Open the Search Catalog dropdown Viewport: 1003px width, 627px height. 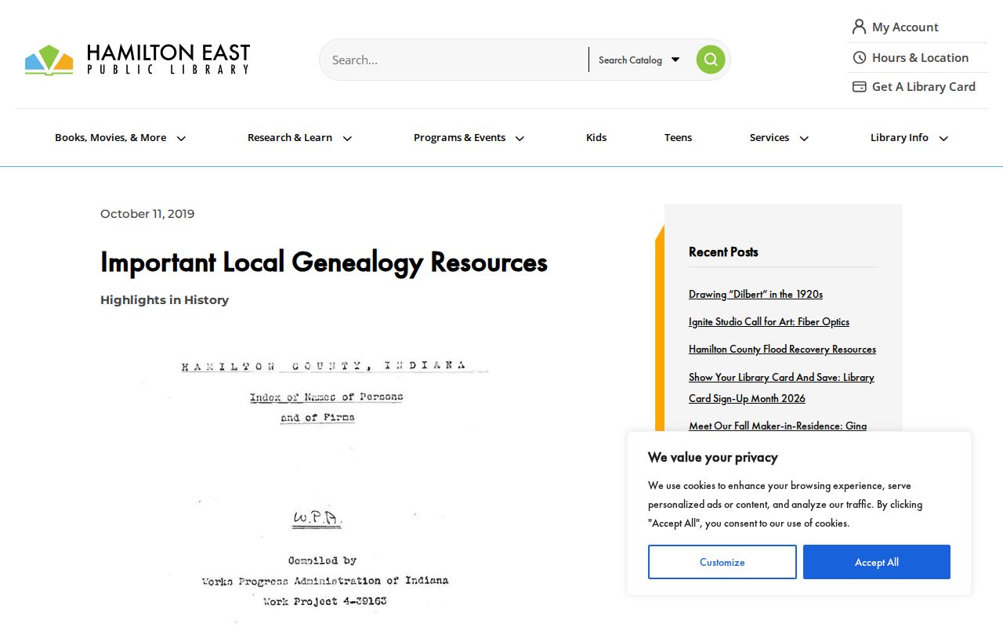tap(639, 60)
